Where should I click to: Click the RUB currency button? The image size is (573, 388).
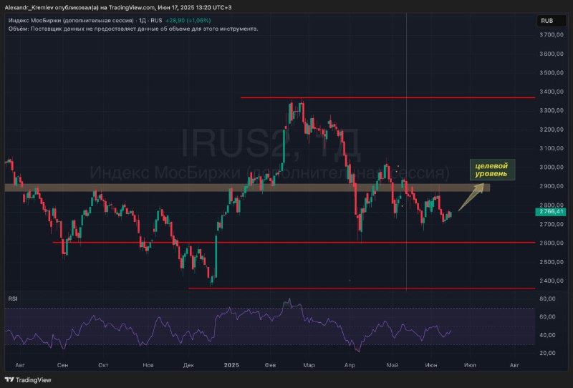click(x=552, y=21)
